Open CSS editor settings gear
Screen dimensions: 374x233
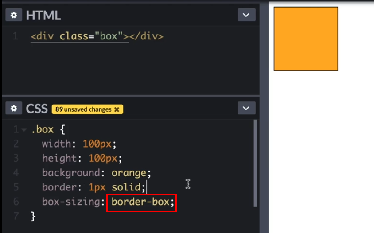(x=14, y=108)
